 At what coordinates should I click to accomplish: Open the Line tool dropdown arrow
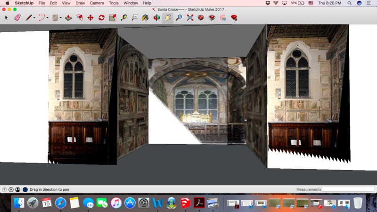click(34, 18)
